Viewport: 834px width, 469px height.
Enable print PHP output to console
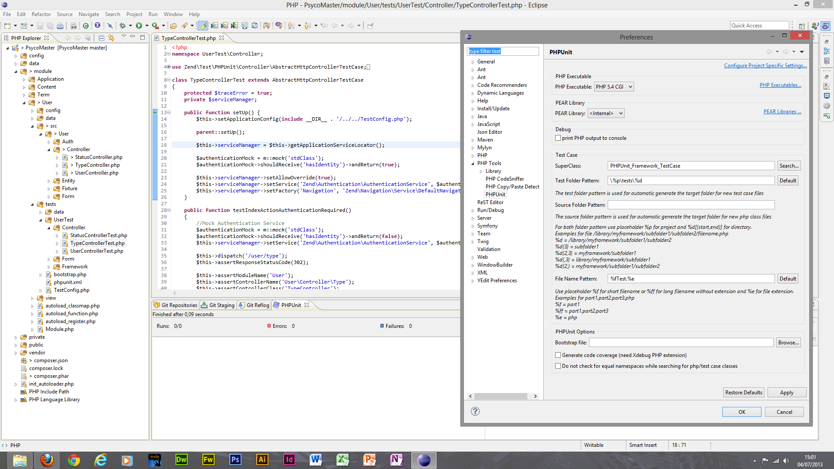click(x=558, y=138)
